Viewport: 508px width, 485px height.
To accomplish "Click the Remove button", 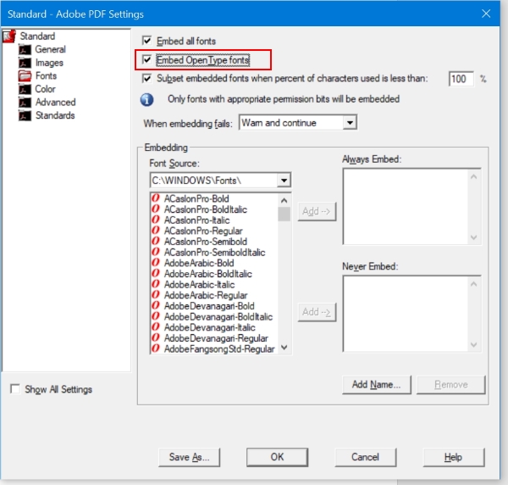I will click(451, 385).
